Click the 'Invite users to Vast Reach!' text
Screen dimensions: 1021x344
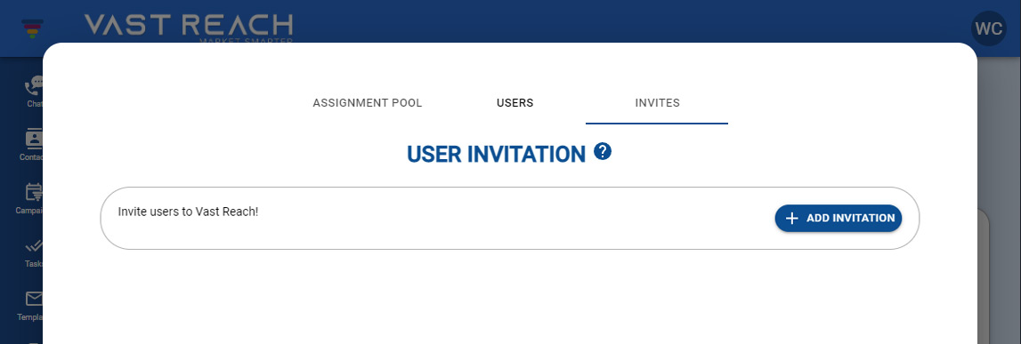click(188, 212)
